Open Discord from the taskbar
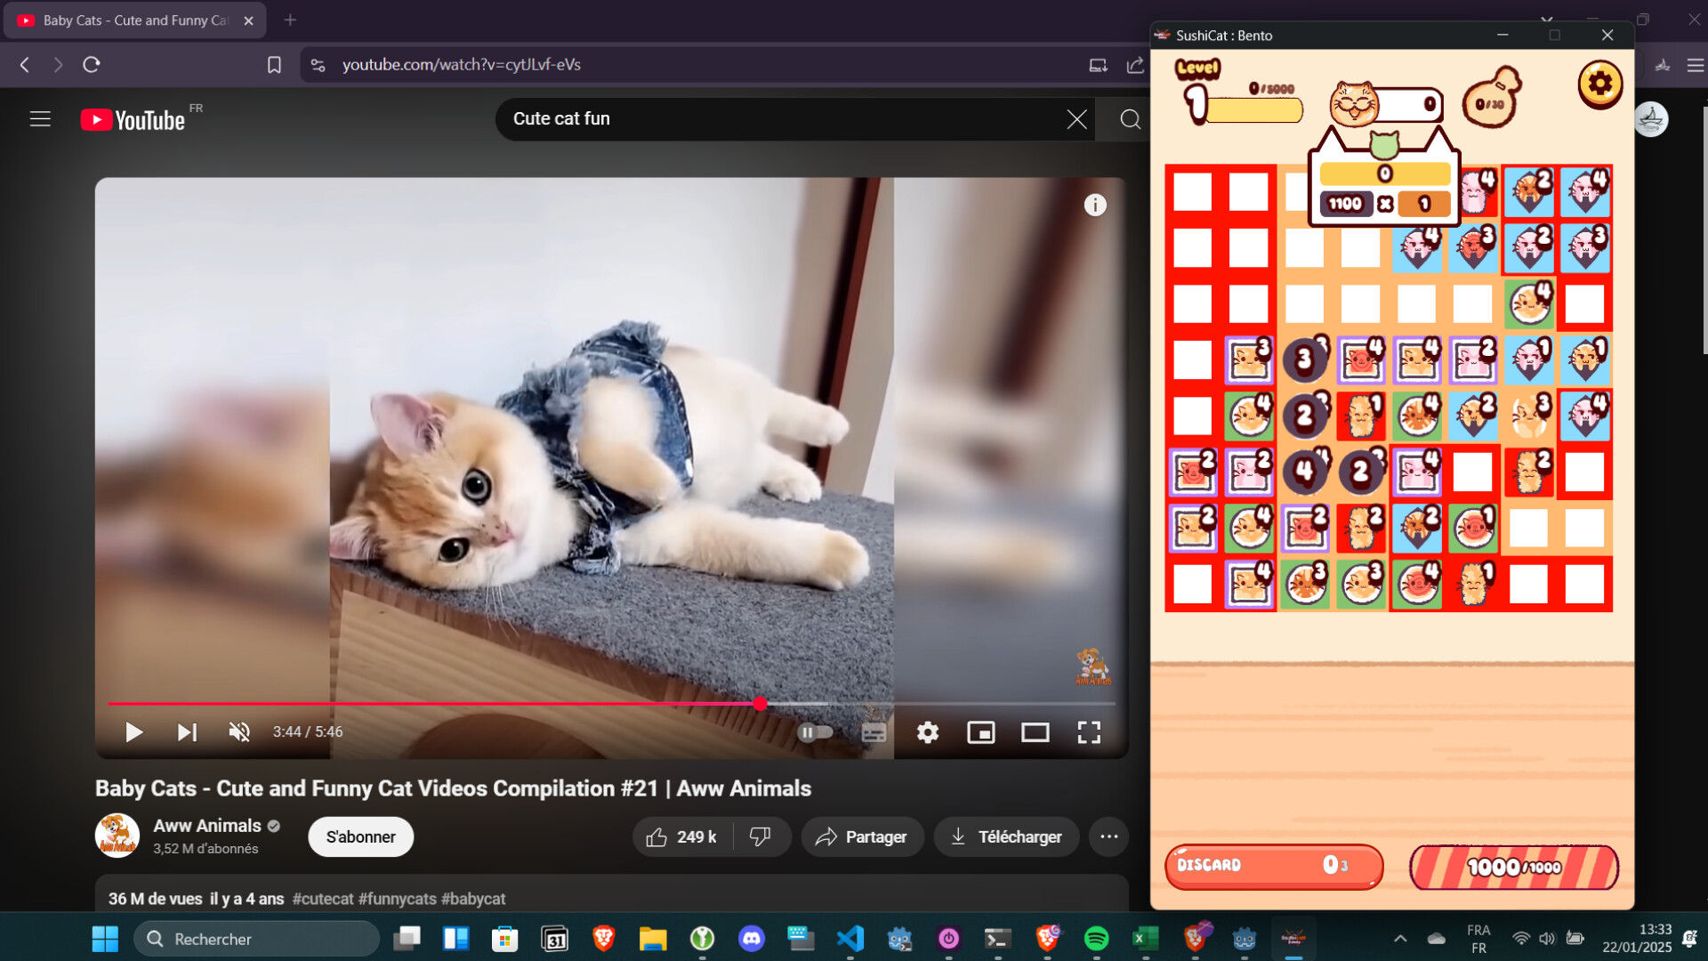The image size is (1708, 961). pyautogui.click(x=753, y=939)
